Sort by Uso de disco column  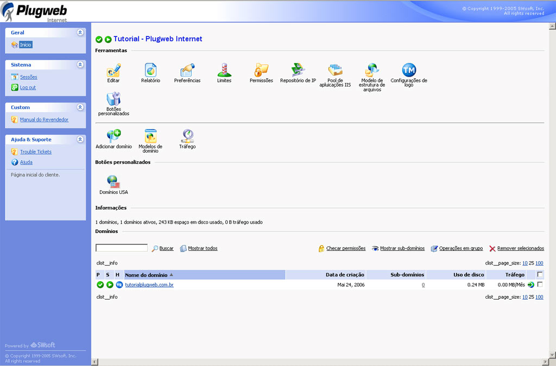469,275
